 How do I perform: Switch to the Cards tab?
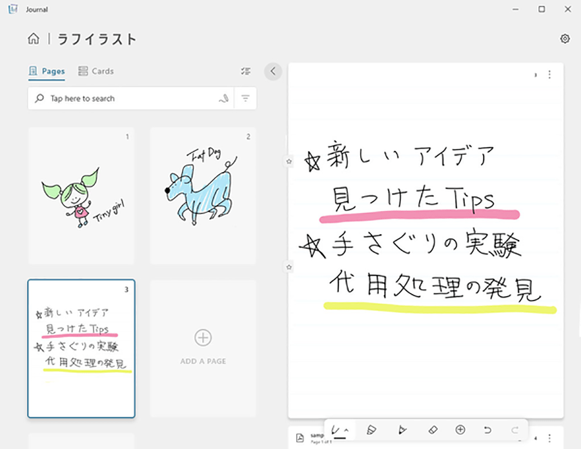tap(96, 71)
